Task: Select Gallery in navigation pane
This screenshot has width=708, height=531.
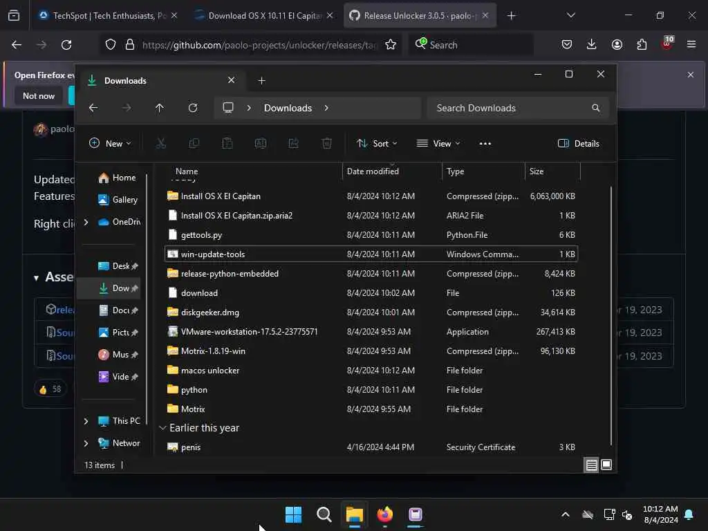Action: 118,200
